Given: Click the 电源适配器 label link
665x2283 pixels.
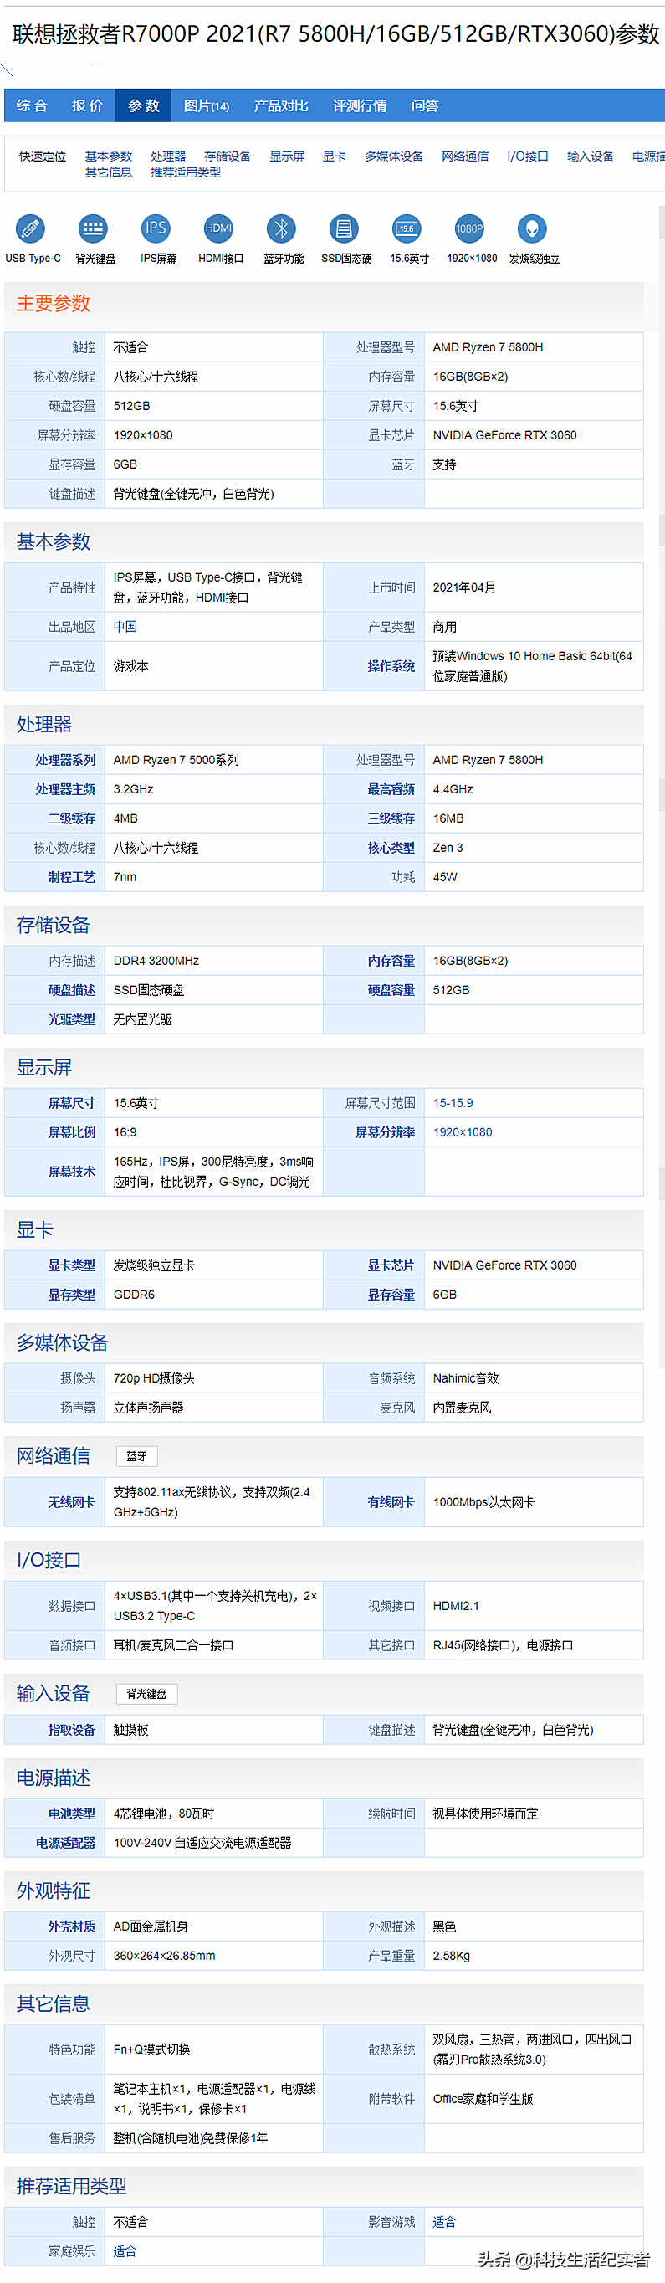Looking at the screenshot, I should (65, 1843).
